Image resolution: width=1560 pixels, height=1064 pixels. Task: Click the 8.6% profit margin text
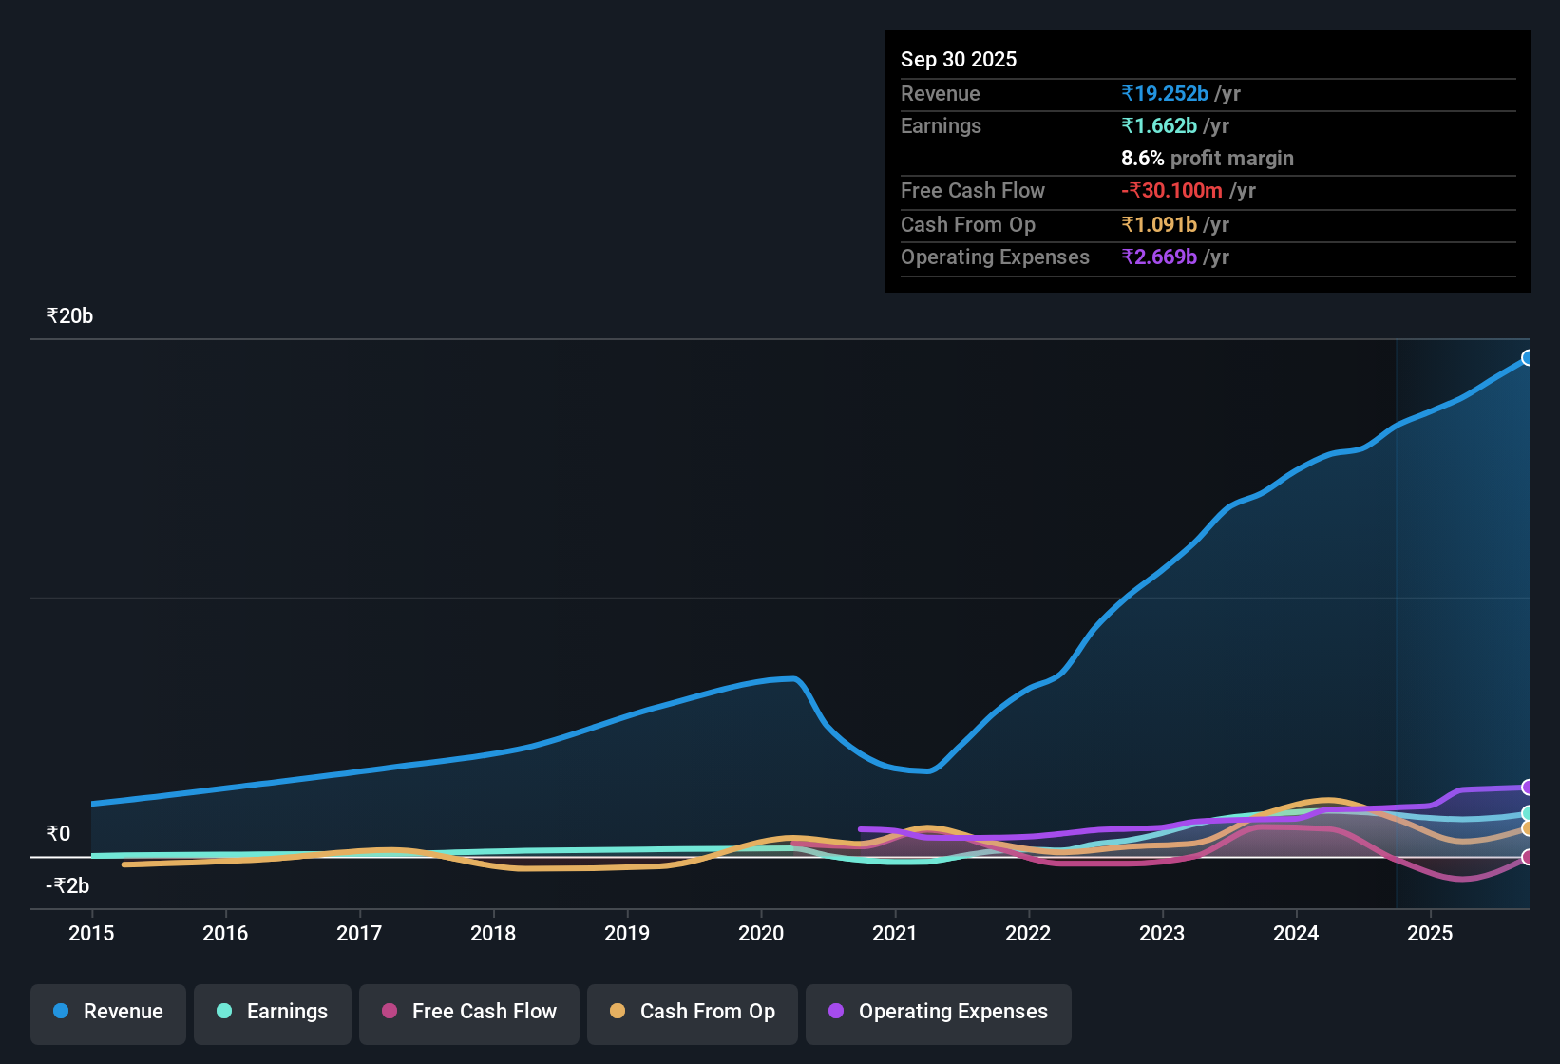(x=1207, y=159)
